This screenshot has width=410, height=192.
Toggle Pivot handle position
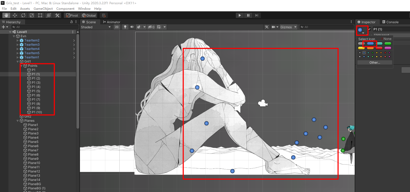[x=72, y=15]
